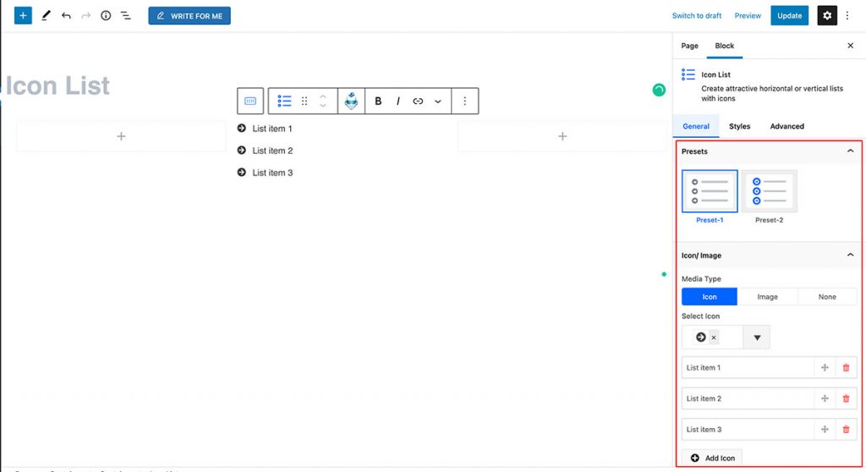Toggle bold formatting

coord(378,101)
